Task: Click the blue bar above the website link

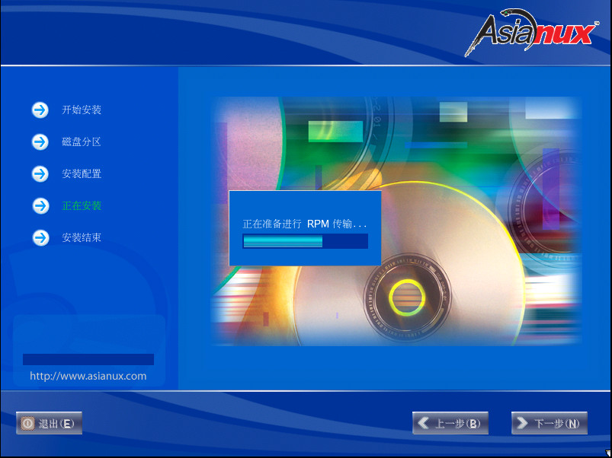Action: pyautogui.click(x=88, y=358)
